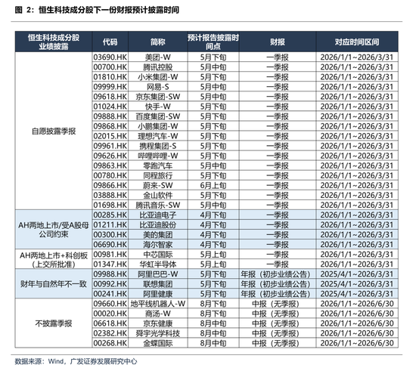Select the 自愿披露季报 category cell
The height and width of the screenshot is (371, 416).
click(x=54, y=131)
